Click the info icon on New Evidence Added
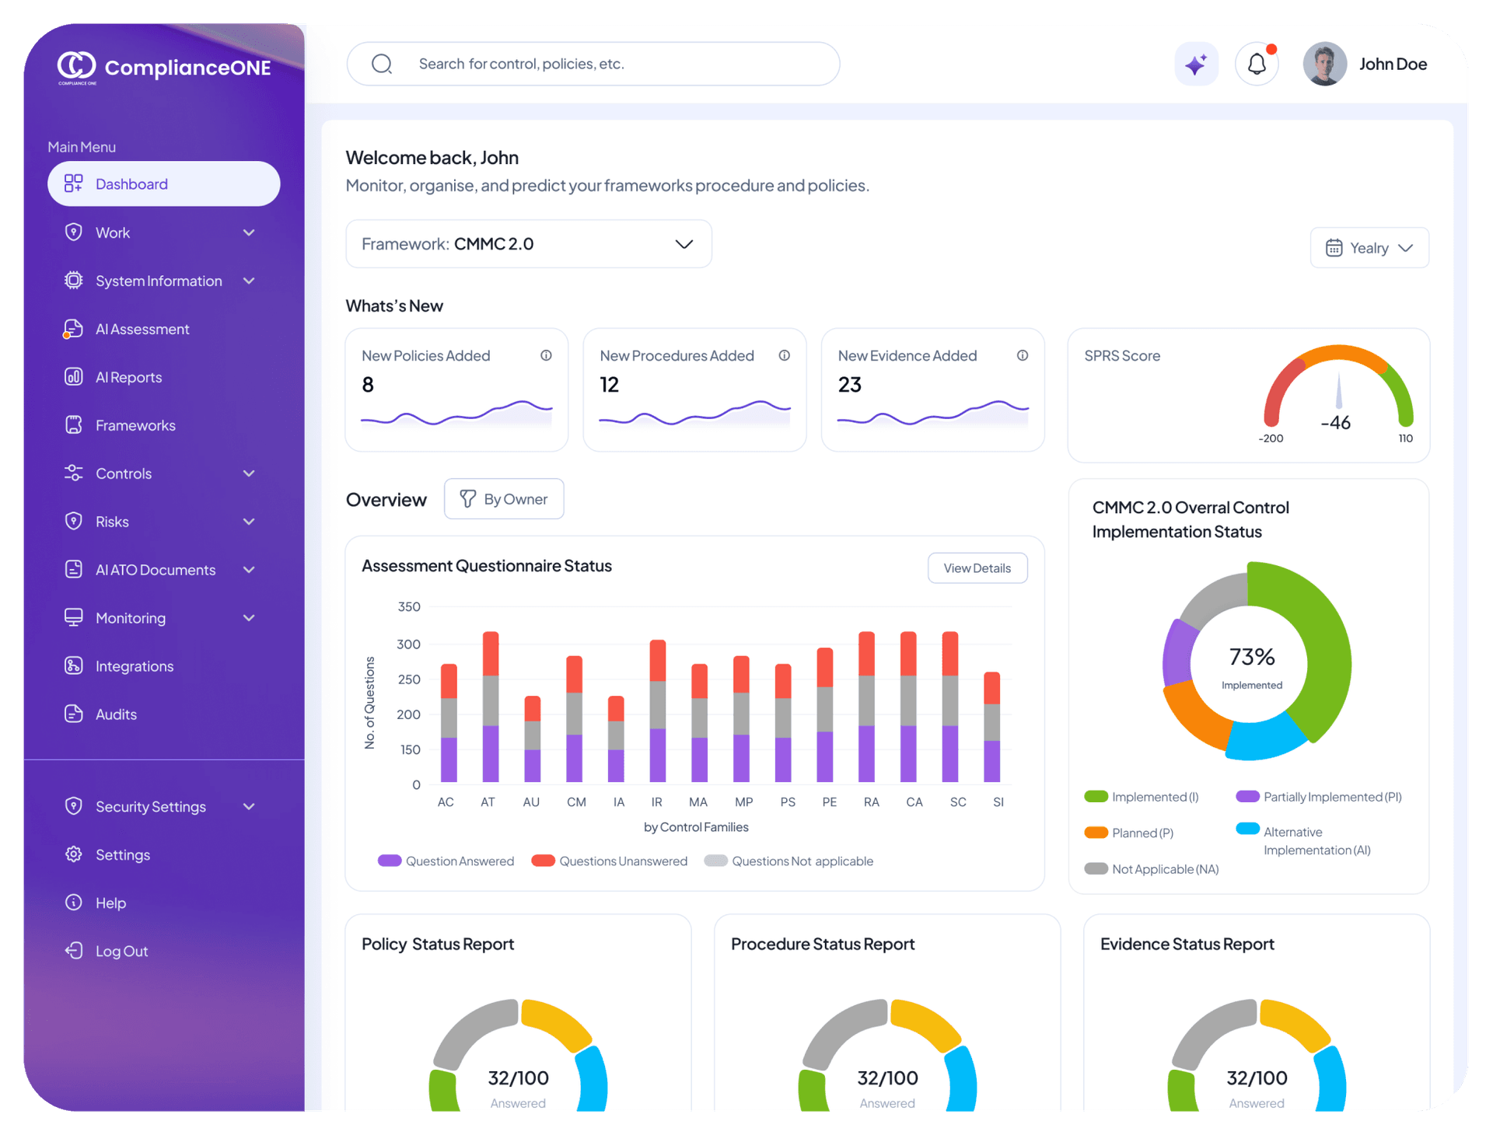Image resolution: width=1493 pixels, height=1135 pixels. 1022,355
